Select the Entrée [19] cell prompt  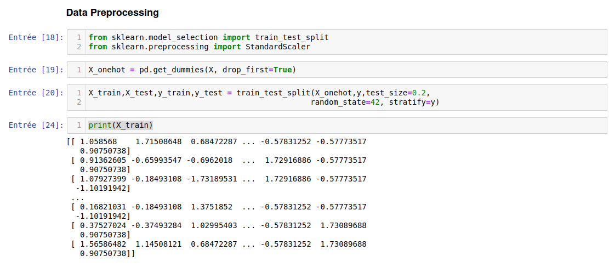pyautogui.click(x=36, y=70)
